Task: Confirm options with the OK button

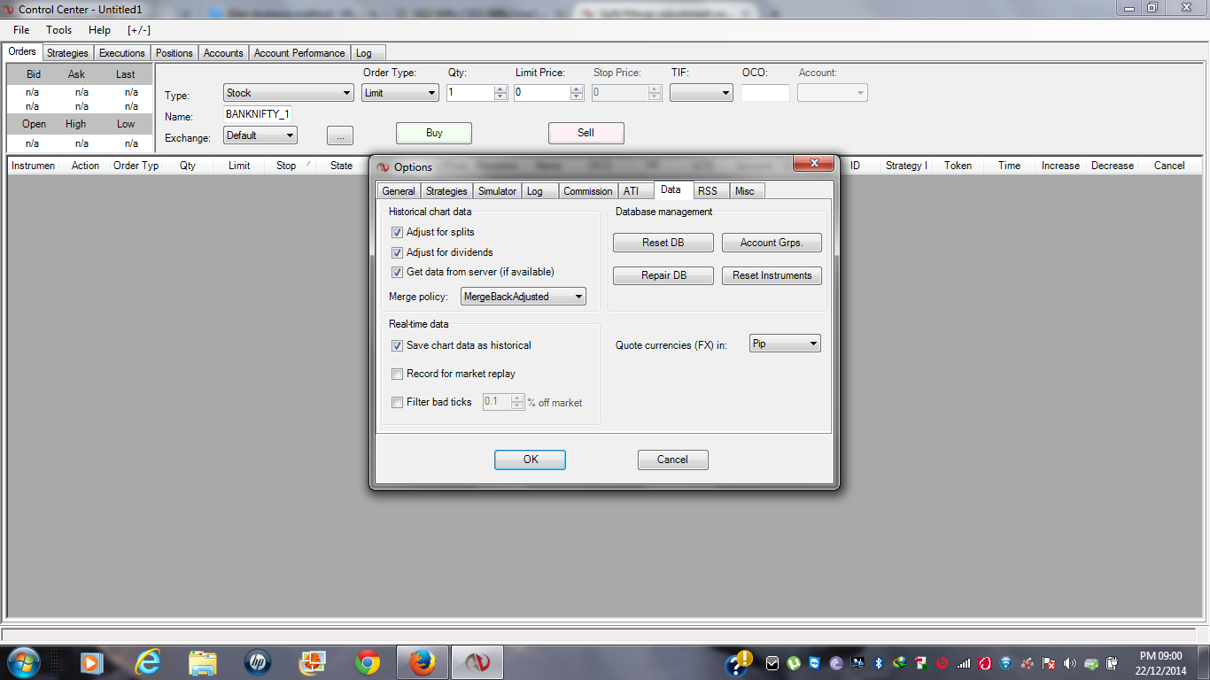Action: pos(531,460)
